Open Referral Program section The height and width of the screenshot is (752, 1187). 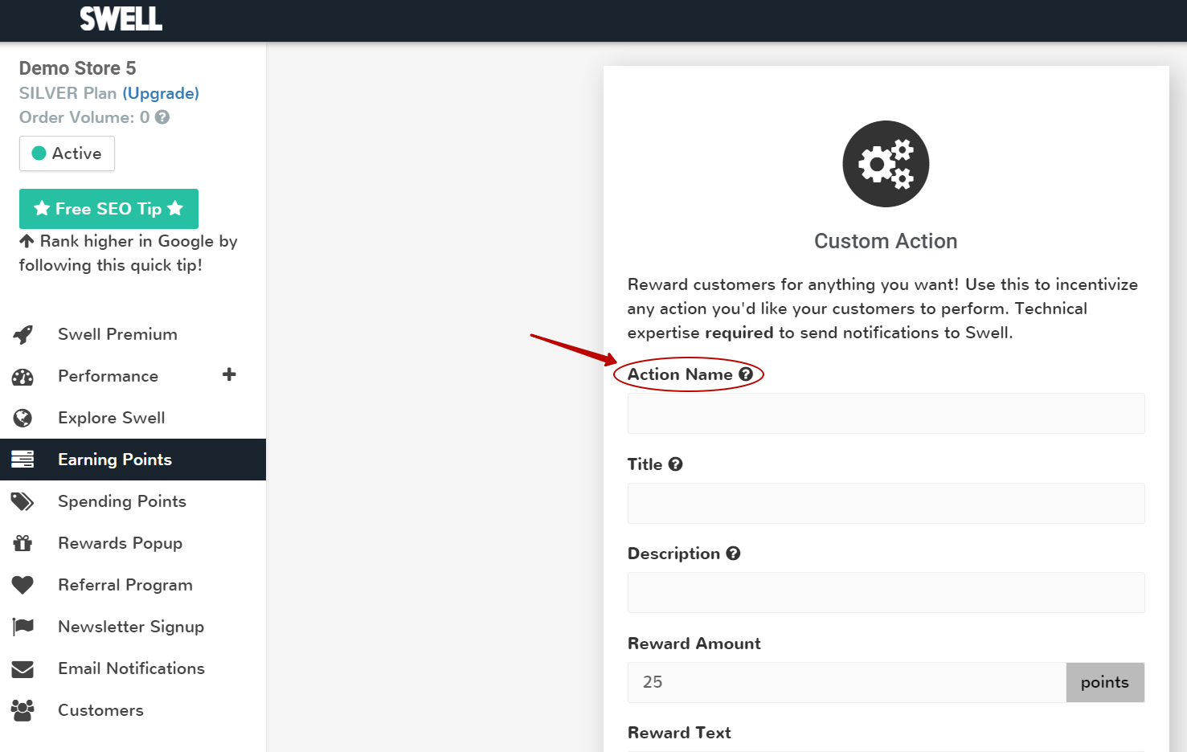pyautogui.click(x=133, y=585)
